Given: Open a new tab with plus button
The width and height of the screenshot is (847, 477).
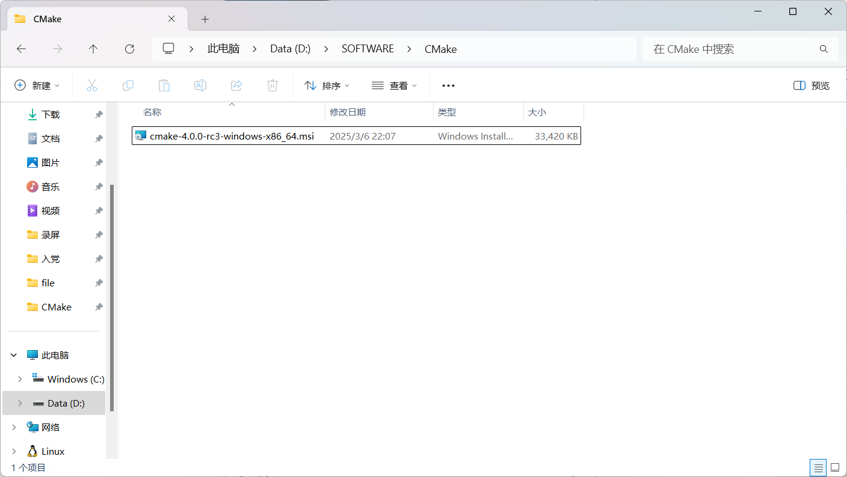Looking at the screenshot, I should (x=205, y=19).
